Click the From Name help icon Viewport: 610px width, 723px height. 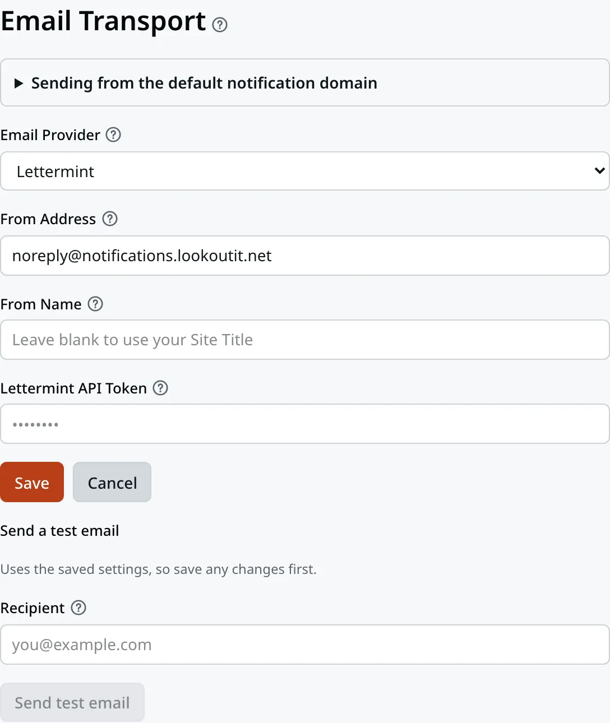[95, 304]
